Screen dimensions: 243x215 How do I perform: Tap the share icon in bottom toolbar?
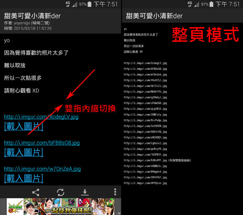click(x=36, y=192)
